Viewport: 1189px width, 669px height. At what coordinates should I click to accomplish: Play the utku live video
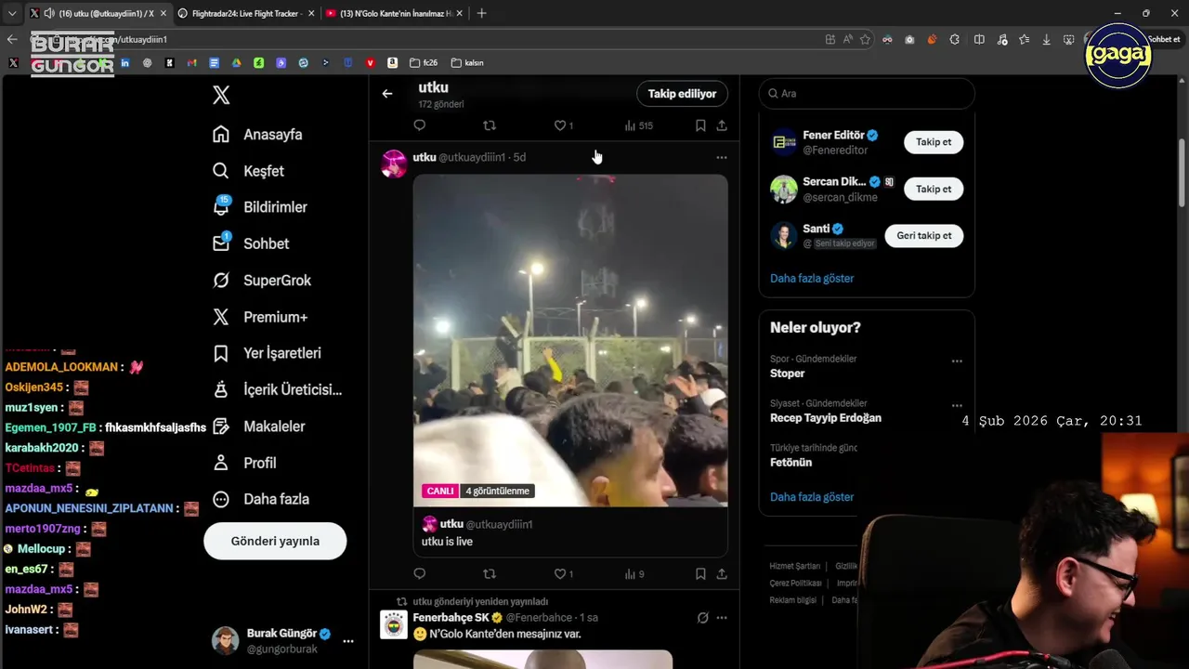click(x=570, y=340)
